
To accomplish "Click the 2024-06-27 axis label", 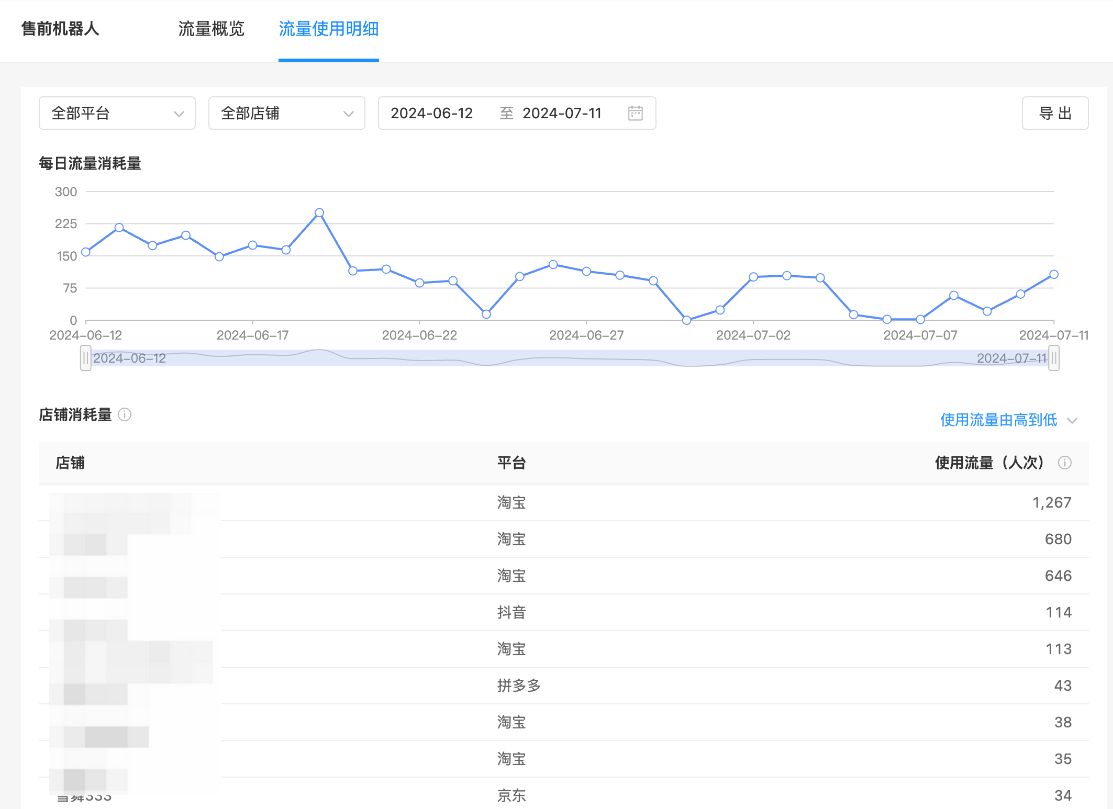I will pos(586,335).
